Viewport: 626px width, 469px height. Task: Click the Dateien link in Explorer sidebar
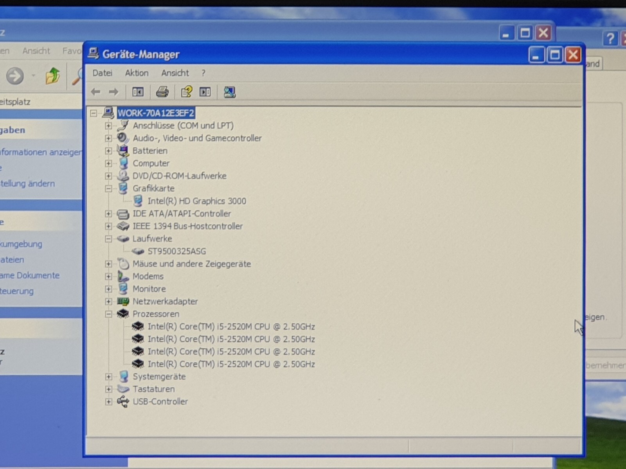coord(12,259)
